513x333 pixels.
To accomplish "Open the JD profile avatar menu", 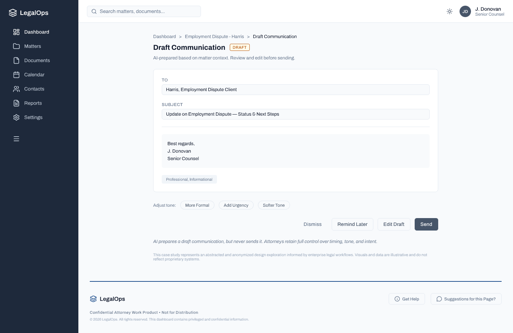I will pos(465,11).
